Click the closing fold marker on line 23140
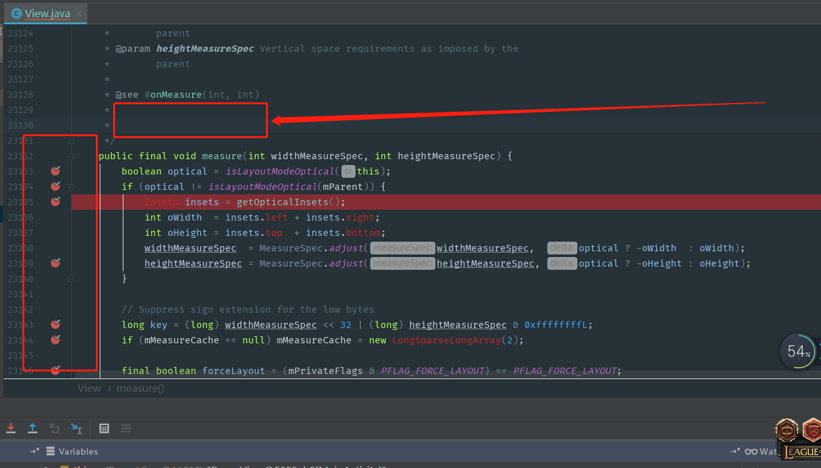821x468 pixels. [x=71, y=279]
